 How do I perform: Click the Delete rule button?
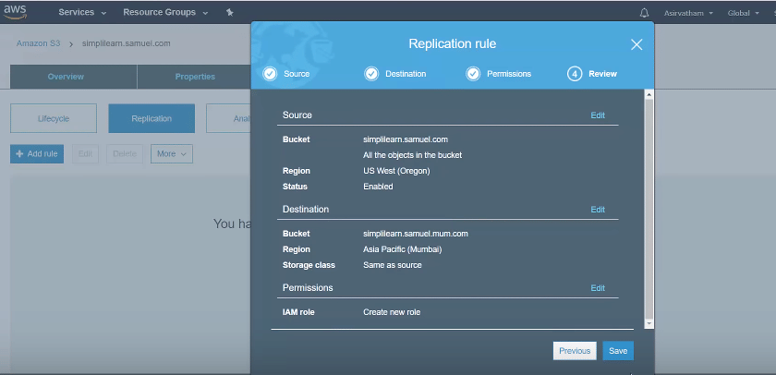[124, 154]
